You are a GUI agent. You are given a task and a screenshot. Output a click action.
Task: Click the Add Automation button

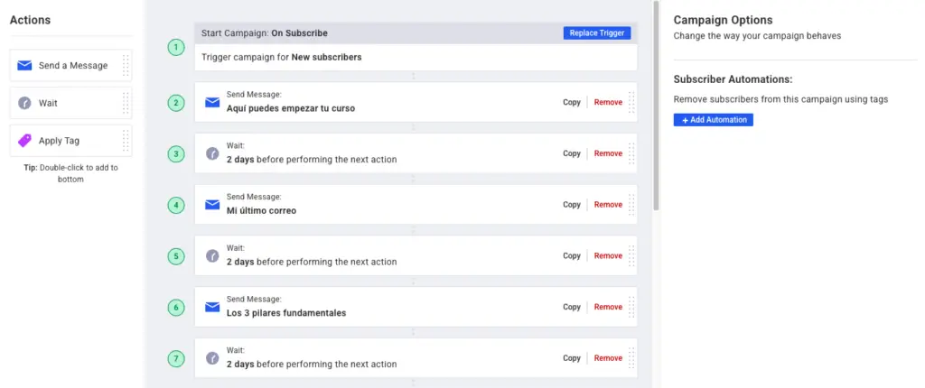point(713,120)
